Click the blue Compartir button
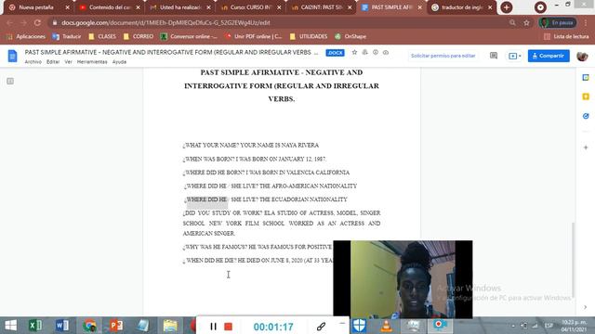595x334 pixels. [549, 56]
